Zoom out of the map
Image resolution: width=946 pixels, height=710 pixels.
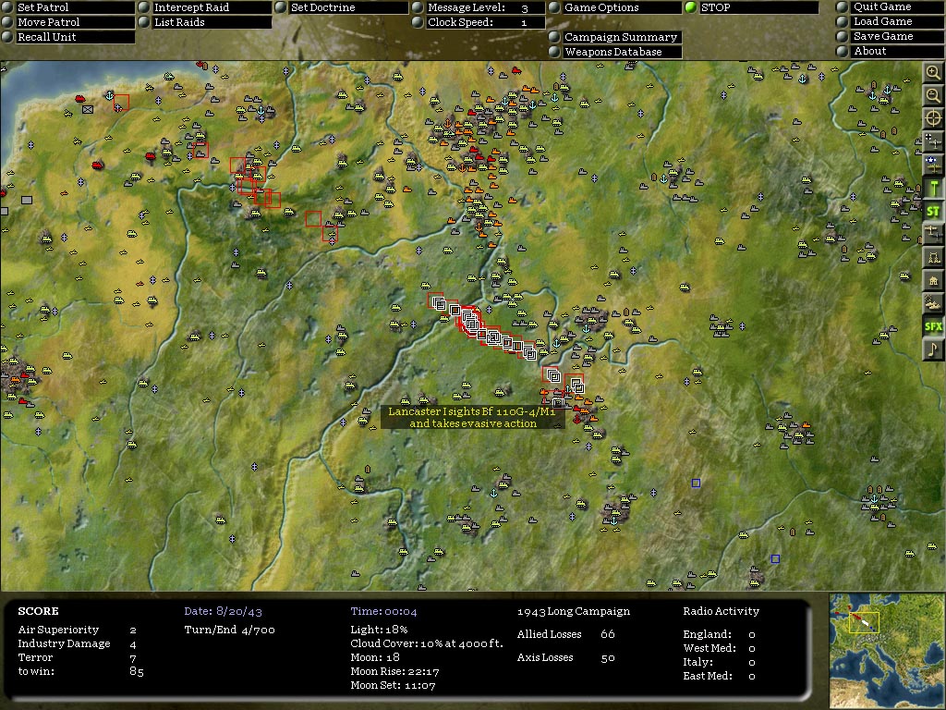coord(933,95)
